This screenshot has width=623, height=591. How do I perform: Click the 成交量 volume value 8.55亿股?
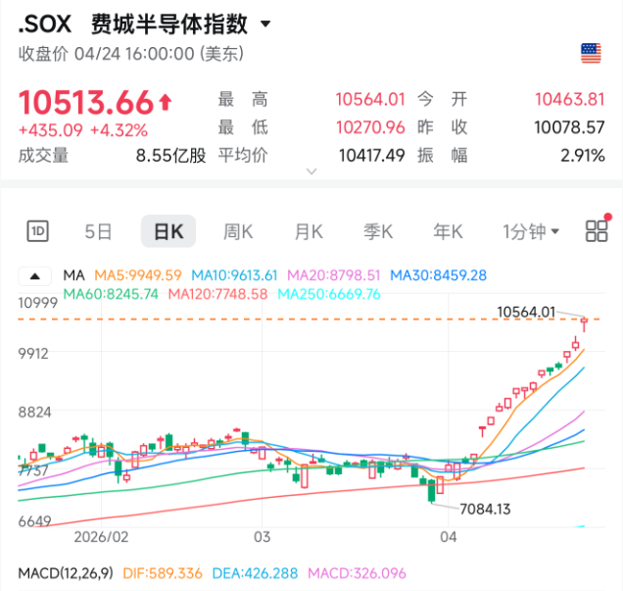tap(170, 155)
